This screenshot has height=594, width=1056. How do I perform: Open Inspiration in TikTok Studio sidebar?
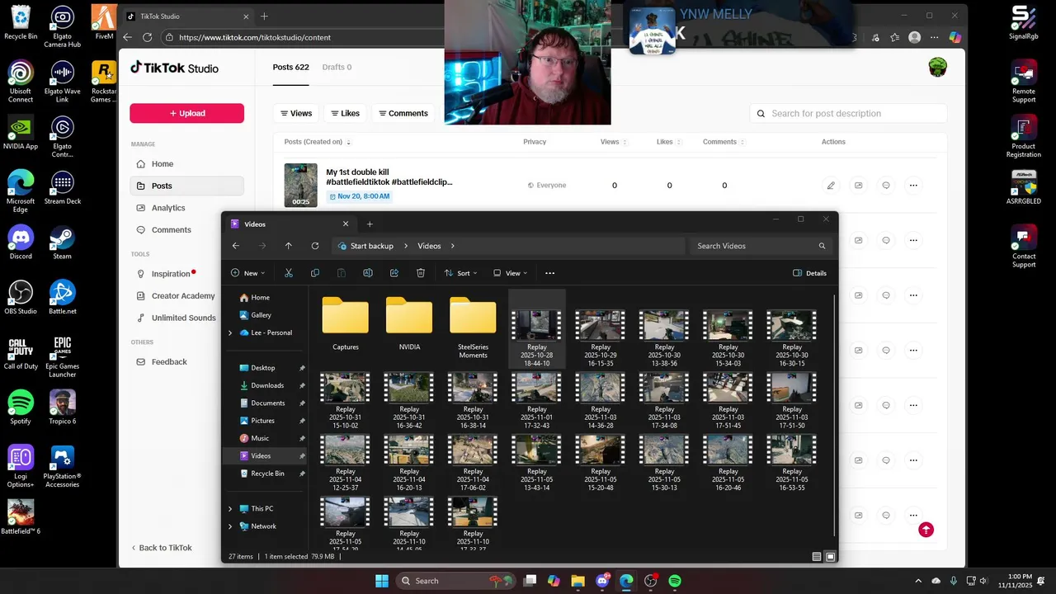(x=186, y=274)
